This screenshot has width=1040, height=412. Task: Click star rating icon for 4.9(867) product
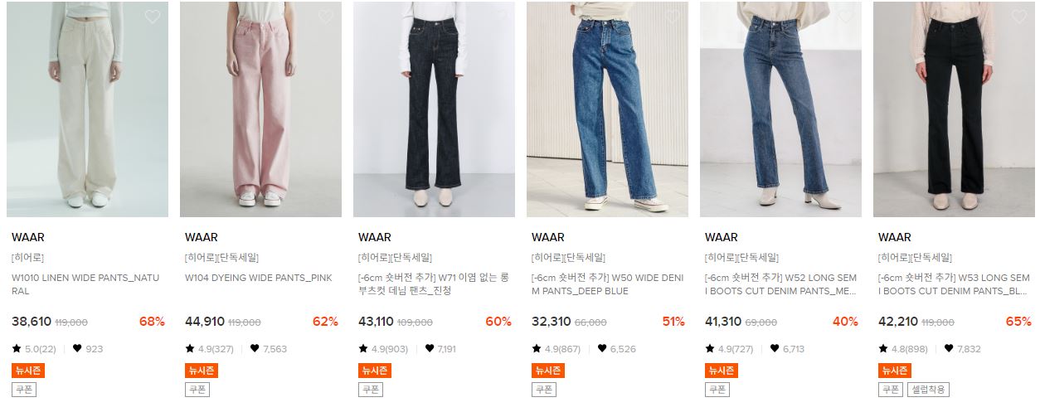click(x=537, y=349)
